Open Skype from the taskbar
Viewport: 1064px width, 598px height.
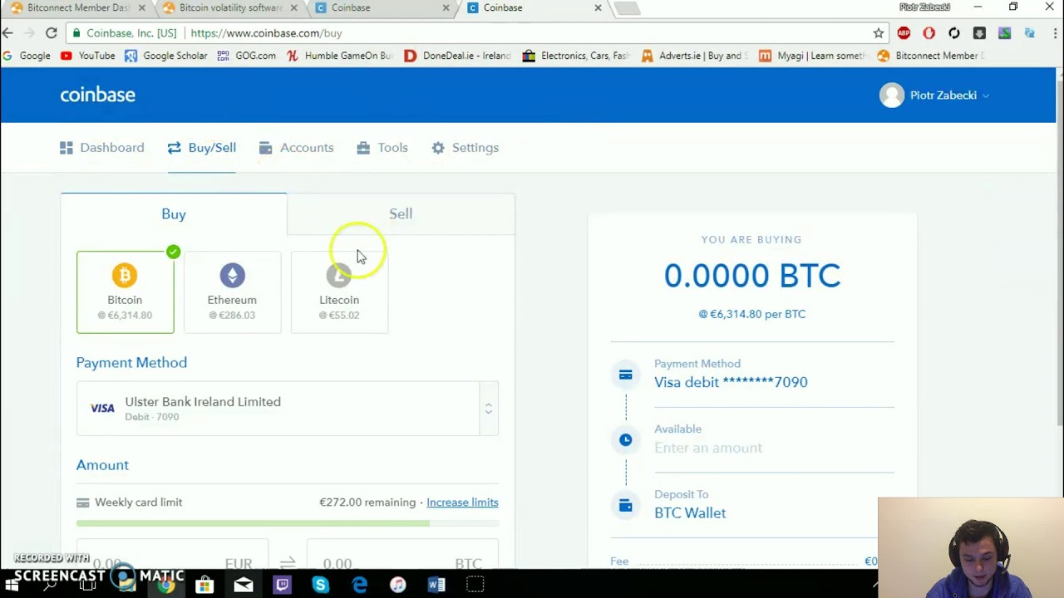pyautogui.click(x=320, y=585)
